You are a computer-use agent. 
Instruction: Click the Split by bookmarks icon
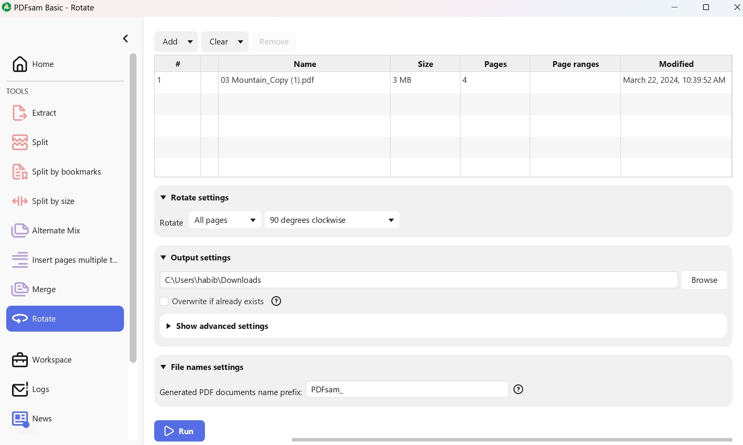pyautogui.click(x=20, y=172)
